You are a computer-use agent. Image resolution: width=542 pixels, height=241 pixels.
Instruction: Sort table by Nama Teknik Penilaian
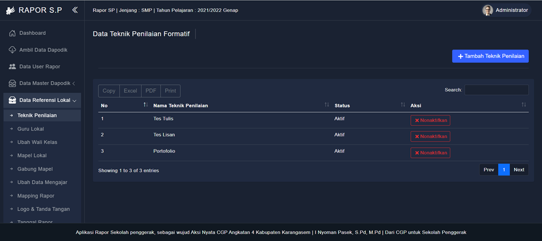click(x=181, y=106)
